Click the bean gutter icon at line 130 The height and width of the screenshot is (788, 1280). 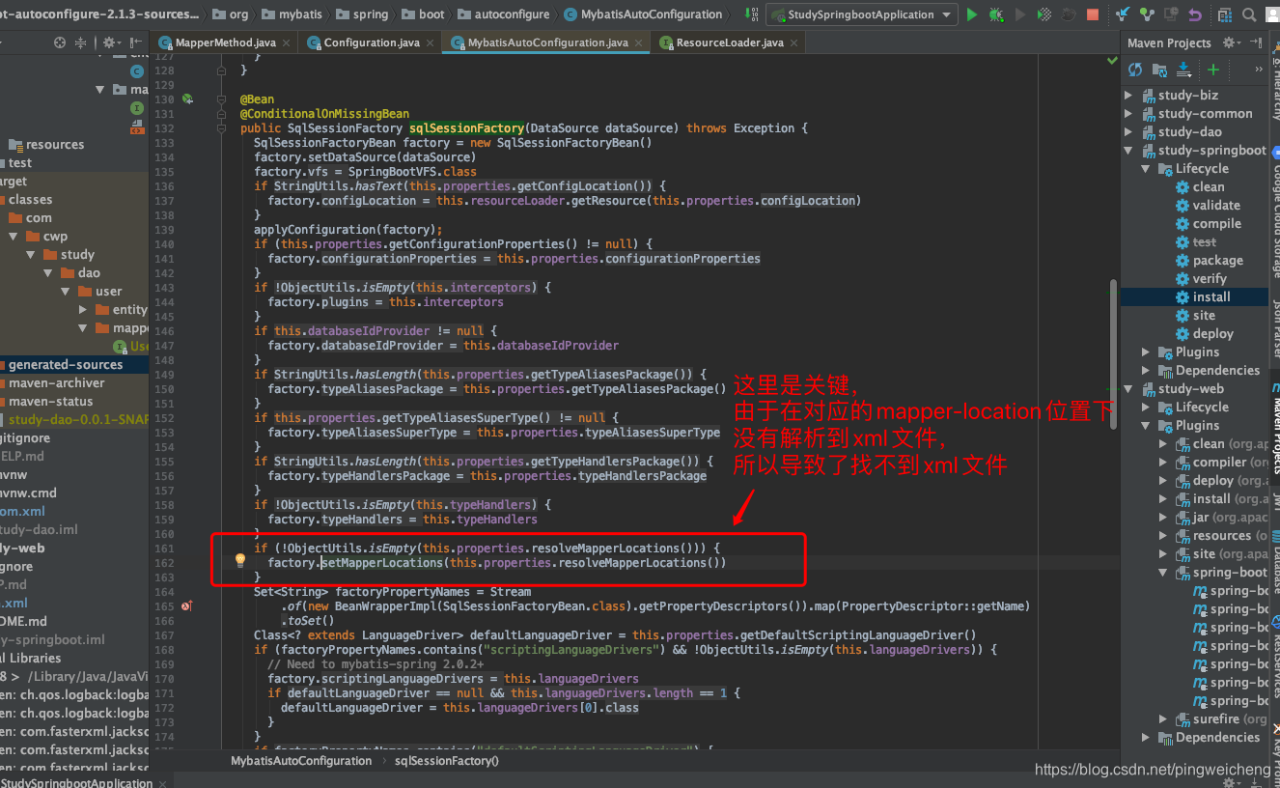tap(187, 99)
